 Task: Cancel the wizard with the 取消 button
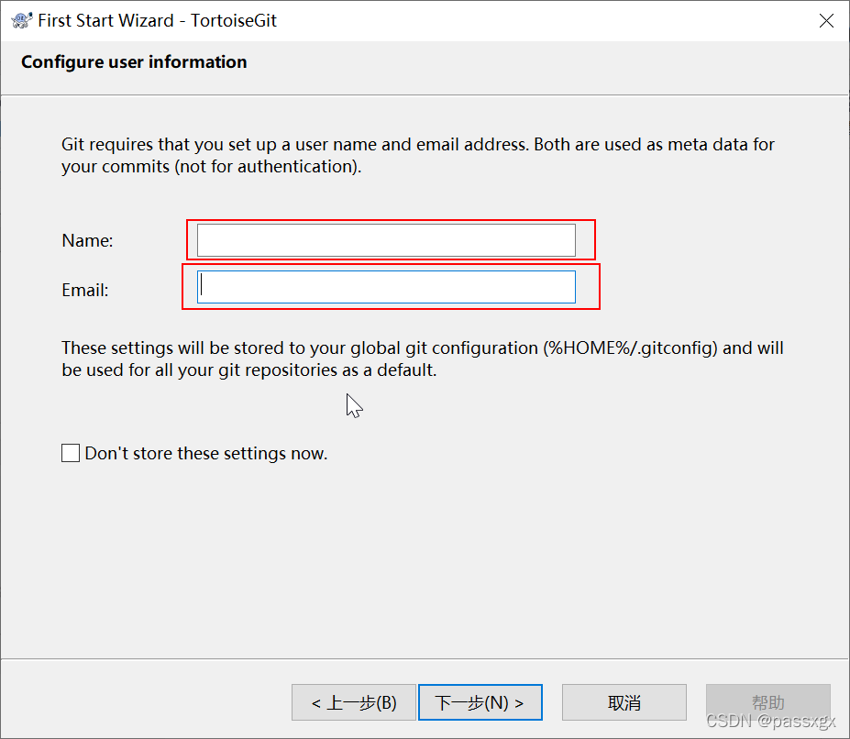(x=624, y=702)
